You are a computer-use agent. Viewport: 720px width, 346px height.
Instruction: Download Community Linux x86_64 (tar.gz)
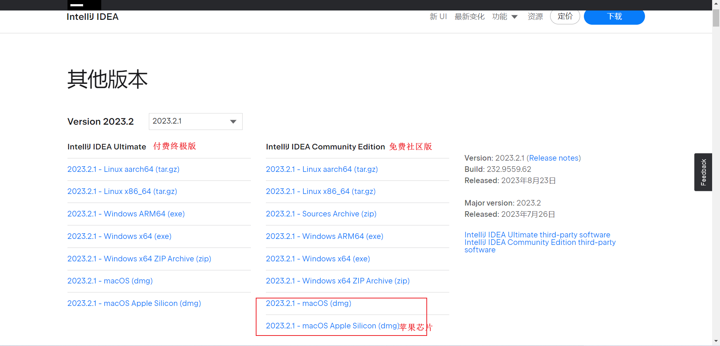(x=321, y=191)
